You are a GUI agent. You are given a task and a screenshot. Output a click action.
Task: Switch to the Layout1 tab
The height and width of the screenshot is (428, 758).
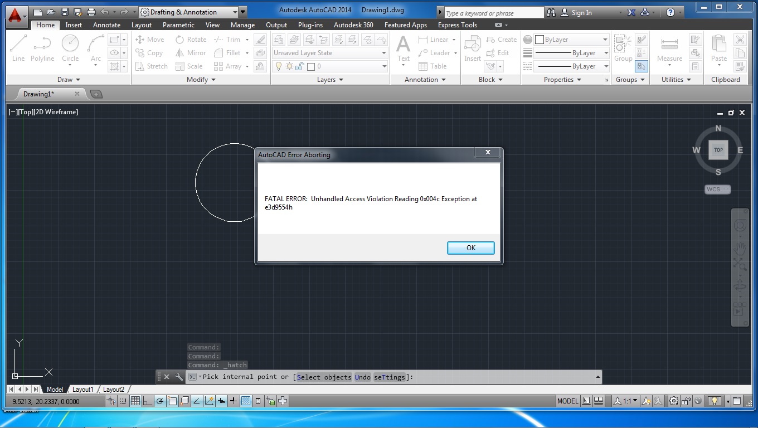pyautogui.click(x=82, y=390)
